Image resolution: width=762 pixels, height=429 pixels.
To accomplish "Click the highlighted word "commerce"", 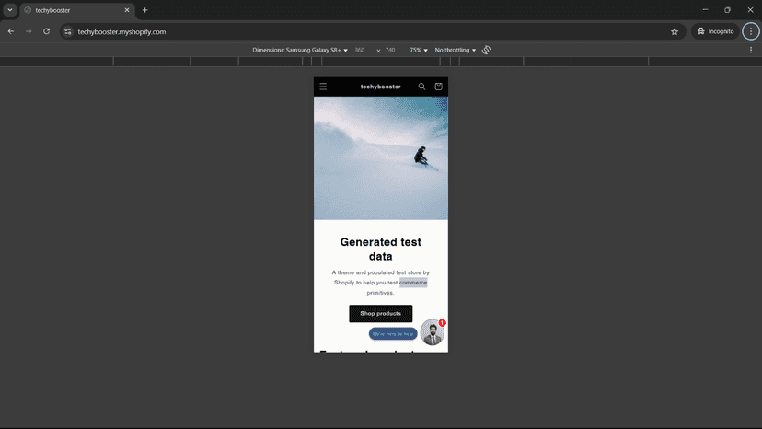I will (x=413, y=283).
